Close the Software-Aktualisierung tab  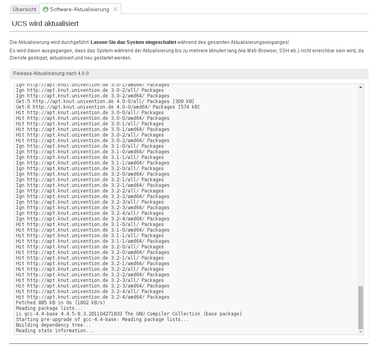pos(115,9)
